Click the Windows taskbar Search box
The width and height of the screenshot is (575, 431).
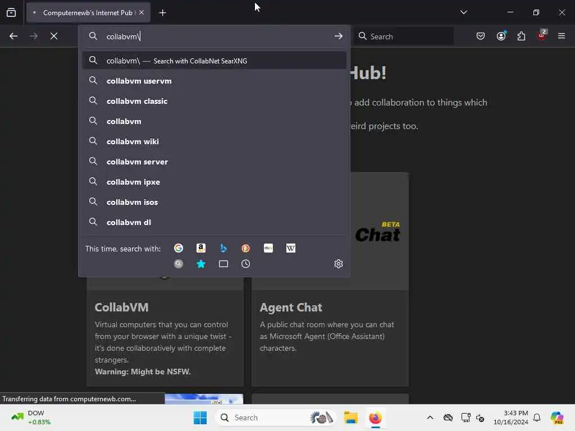pyautogui.click(x=275, y=418)
